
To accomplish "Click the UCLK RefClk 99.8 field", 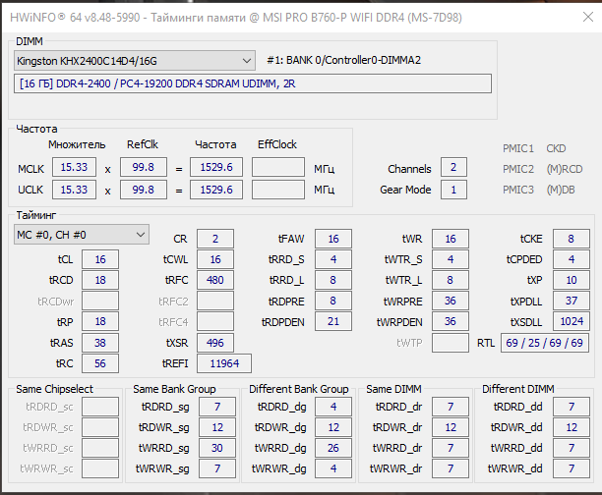I will click(144, 190).
